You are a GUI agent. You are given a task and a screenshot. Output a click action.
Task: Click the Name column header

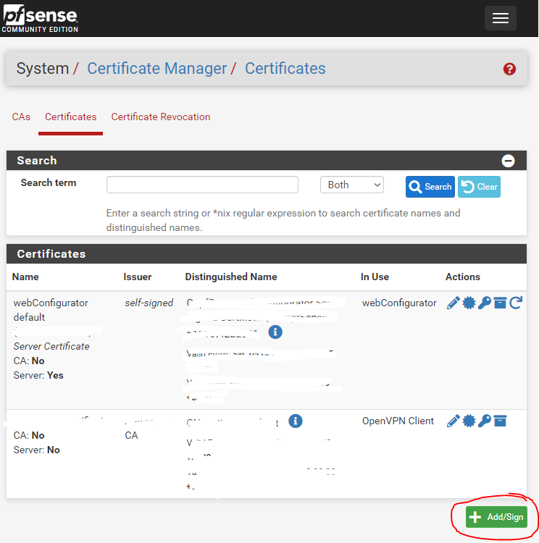pyautogui.click(x=25, y=277)
